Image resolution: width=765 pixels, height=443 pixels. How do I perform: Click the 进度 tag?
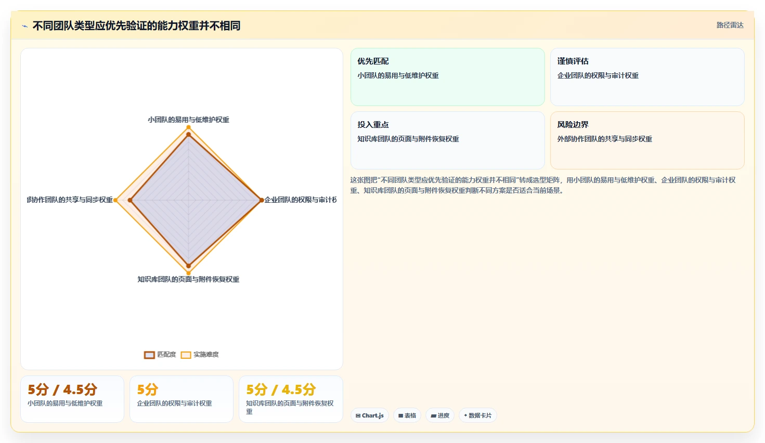pyautogui.click(x=440, y=415)
